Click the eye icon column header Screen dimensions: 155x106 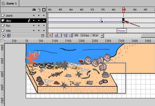pyautogui.click(x=34, y=10)
